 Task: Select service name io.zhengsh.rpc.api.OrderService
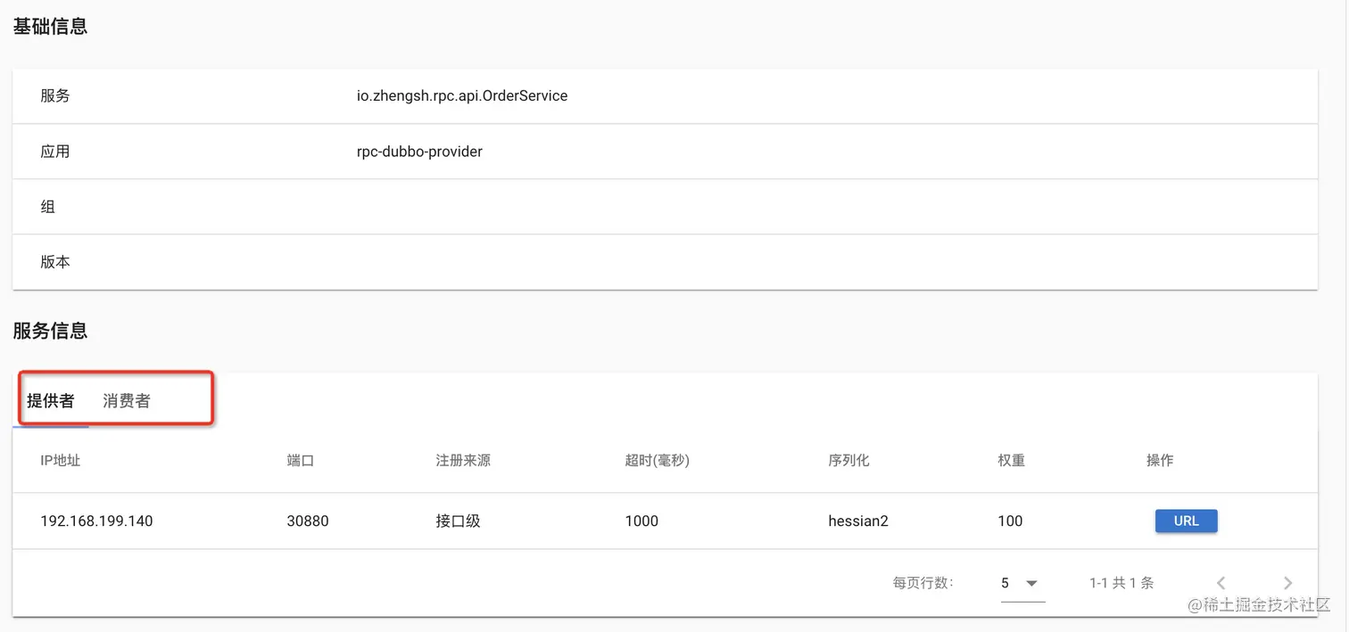pyautogui.click(x=462, y=95)
